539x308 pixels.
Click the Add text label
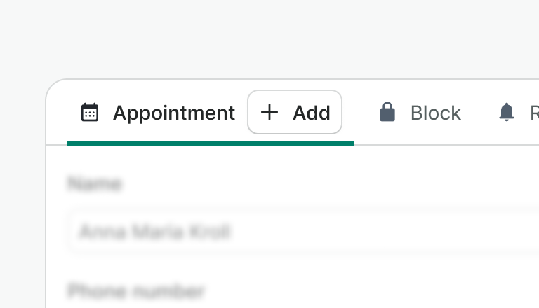click(312, 113)
